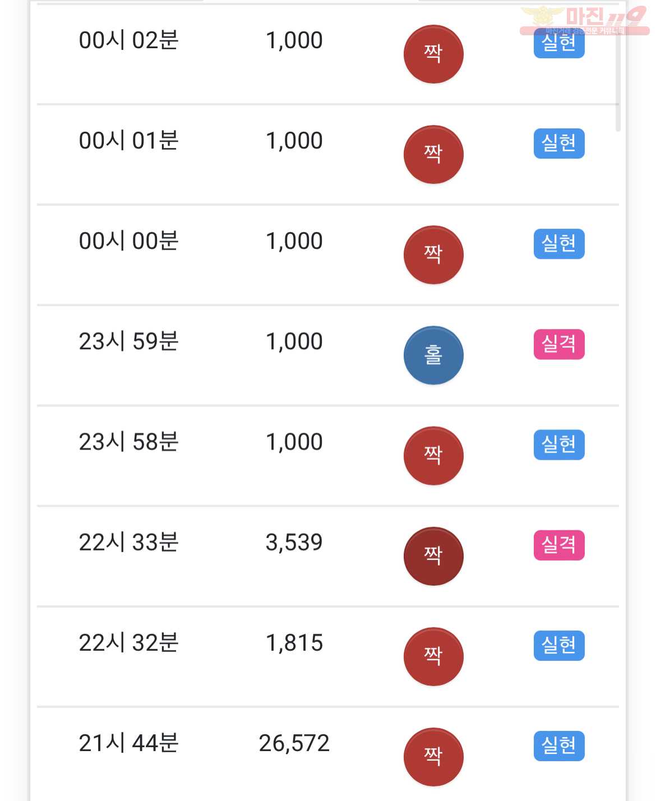Click the red 짝 circle for 00시 02분
656x801 pixels.
[x=433, y=54]
